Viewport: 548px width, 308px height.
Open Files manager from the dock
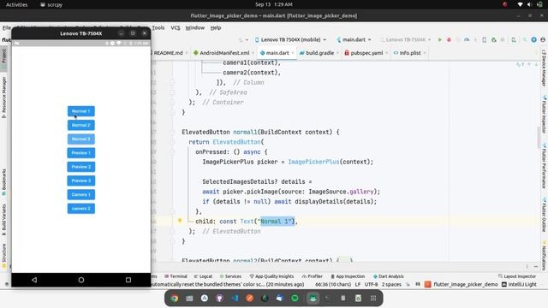[189, 299]
